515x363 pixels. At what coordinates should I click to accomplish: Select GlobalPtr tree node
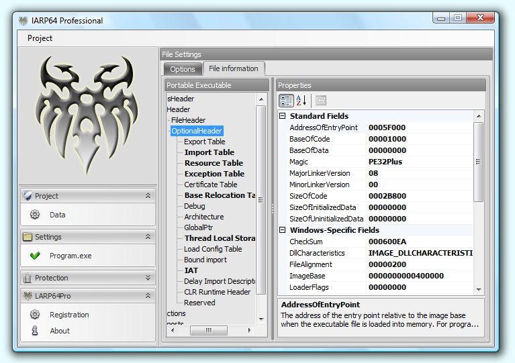click(x=198, y=227)
